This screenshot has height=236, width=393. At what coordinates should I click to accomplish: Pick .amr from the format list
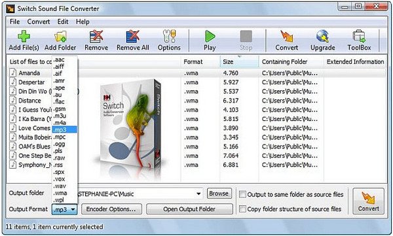(65, 80)
